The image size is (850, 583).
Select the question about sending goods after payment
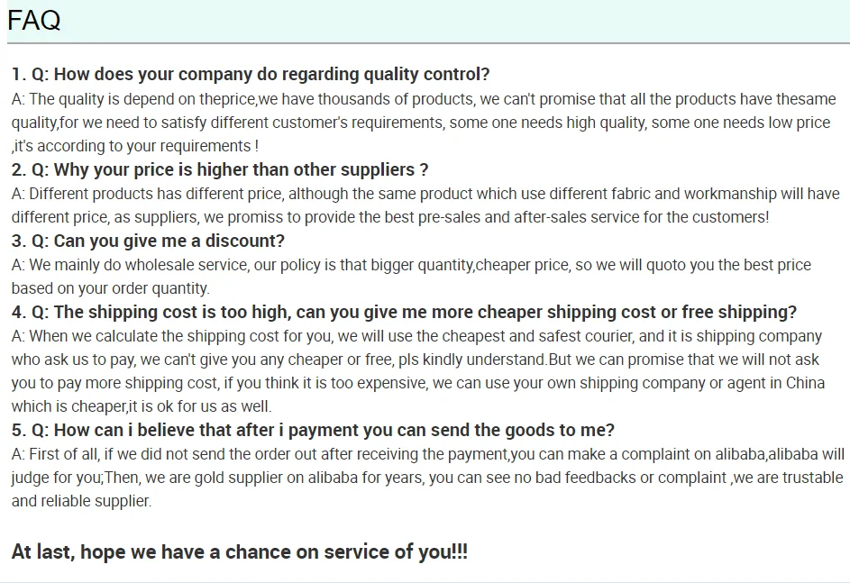coord(313,431)
